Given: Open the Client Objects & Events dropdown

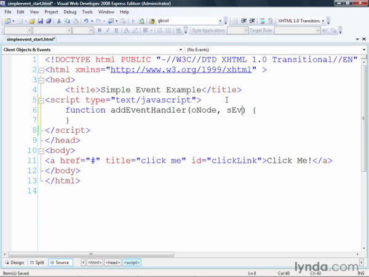Looking at the screenshot, I should 92,49.
